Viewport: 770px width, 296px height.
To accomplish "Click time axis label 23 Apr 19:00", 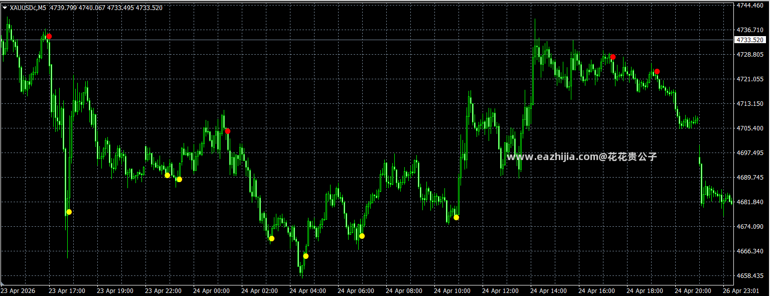I will [x=115, y=290].
